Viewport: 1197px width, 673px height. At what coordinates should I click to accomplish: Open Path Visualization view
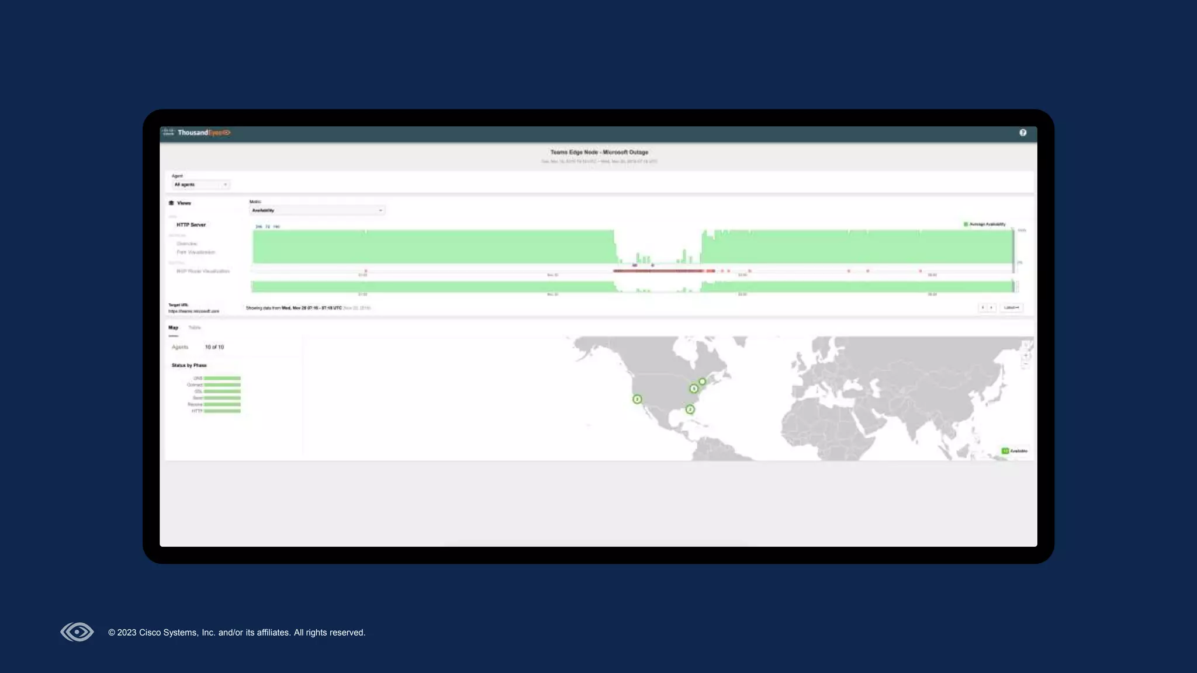click(x=196, y=252)
